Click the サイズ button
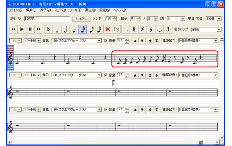The height and width of the screenshot is (146, 232). (x=81, y=19)
